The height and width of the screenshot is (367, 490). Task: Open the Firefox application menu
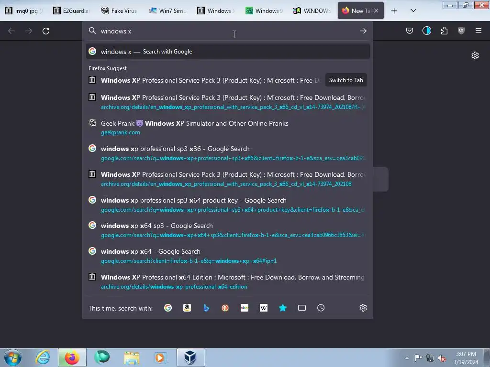479,31
